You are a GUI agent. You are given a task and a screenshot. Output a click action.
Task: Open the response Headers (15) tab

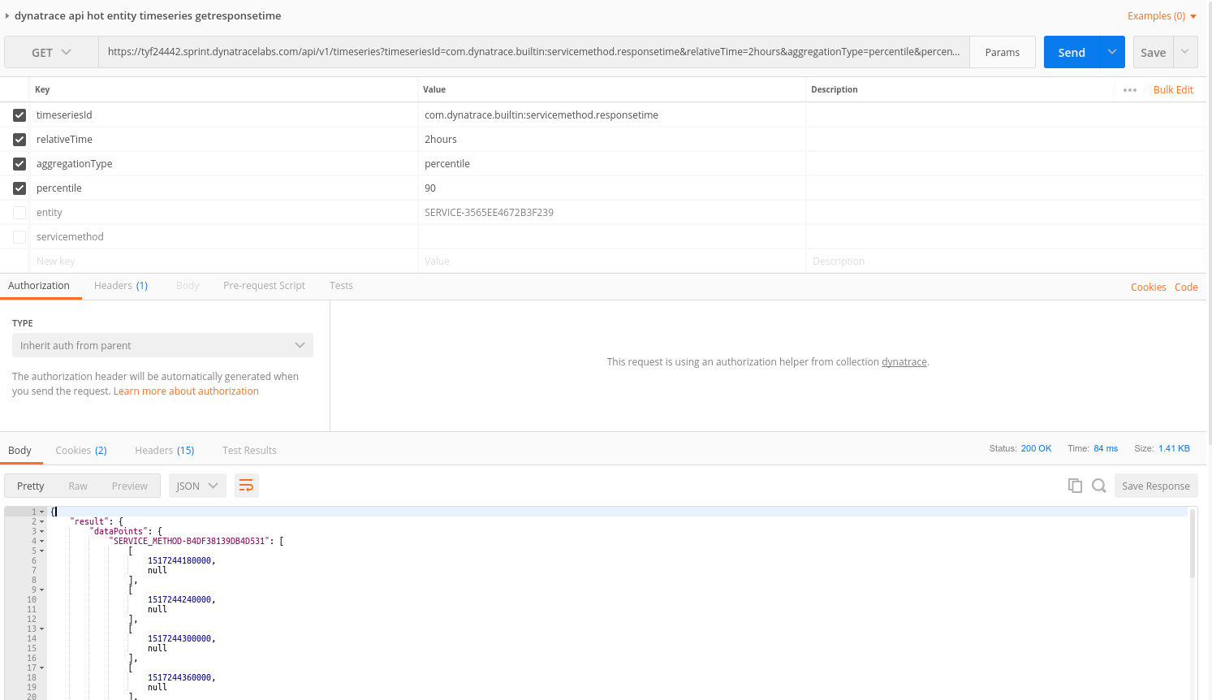tap(164, 451)
